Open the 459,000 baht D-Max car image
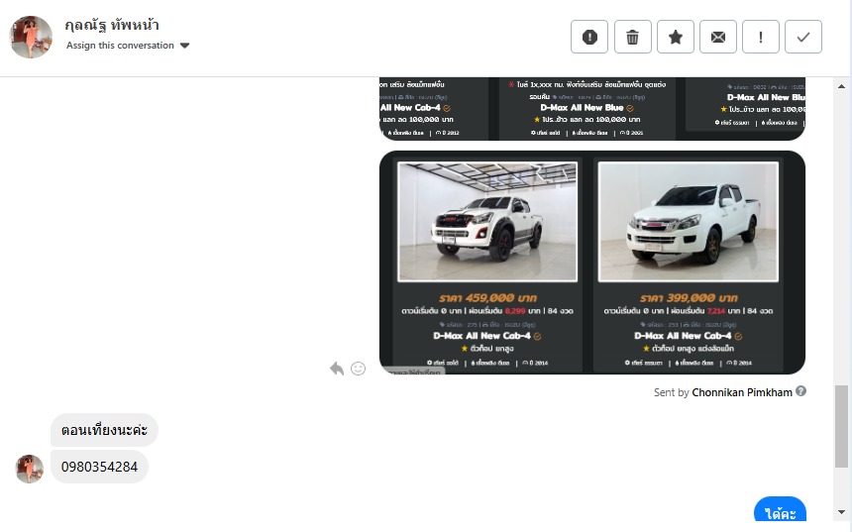852x532 pixels. pyautogui.click(x=486, y=221)
